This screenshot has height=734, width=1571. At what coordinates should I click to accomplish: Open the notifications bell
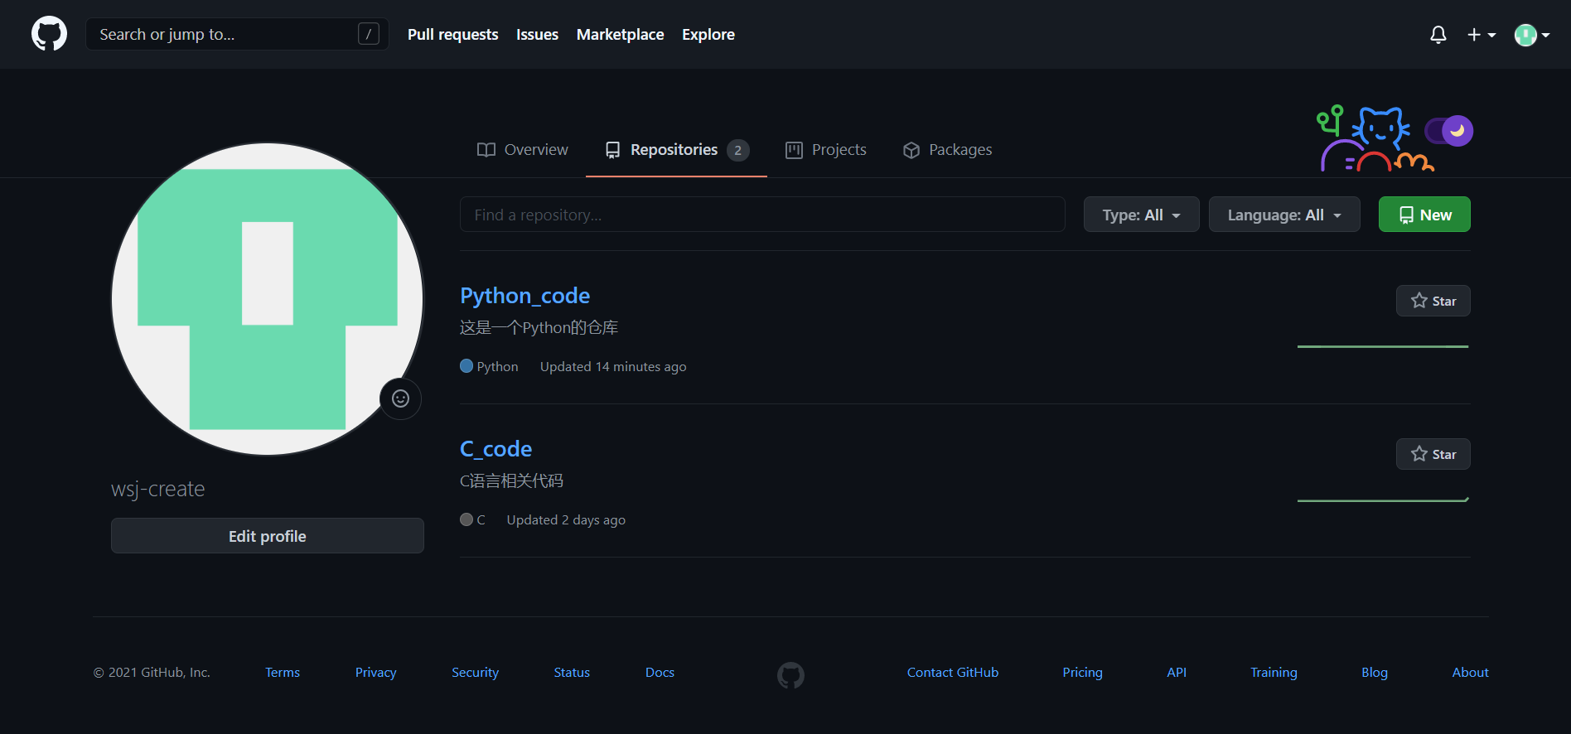(1438, 35)
